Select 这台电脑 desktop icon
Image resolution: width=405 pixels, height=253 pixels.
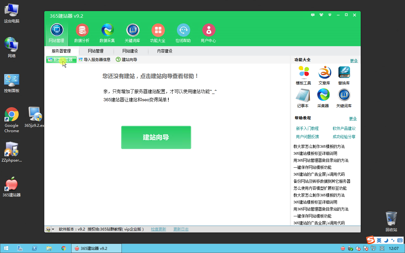pos(12,13)
